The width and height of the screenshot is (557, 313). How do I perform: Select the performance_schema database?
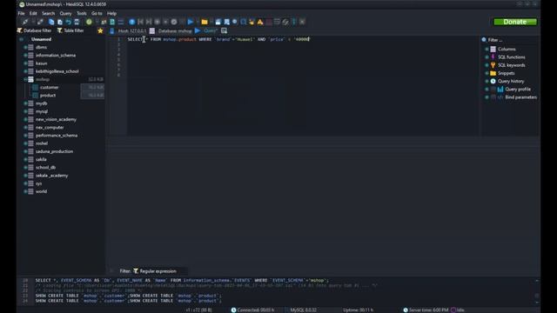[x=56, y=136]
